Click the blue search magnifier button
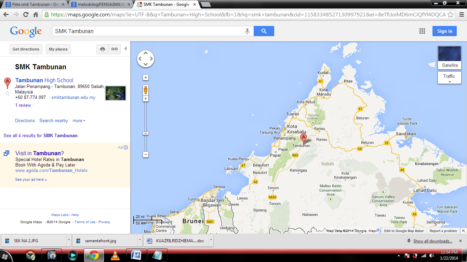This screenshot has height=262, width=467. (x=264, y=31)
